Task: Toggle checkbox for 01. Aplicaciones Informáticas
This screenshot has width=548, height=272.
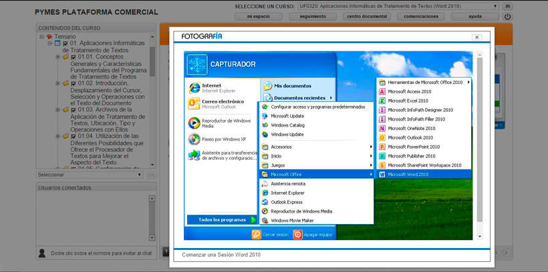Action: (65, 43)
